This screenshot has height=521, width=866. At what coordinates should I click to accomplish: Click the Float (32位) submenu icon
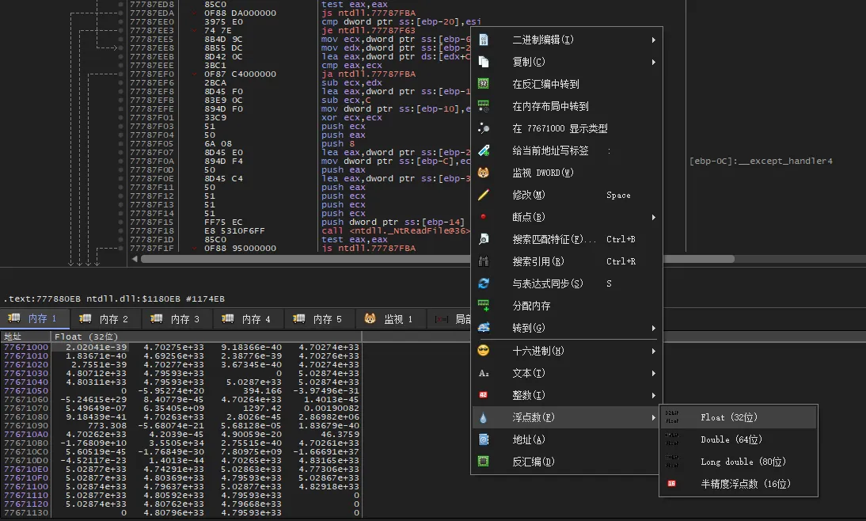pyautogui.click(x=671, y=417)
